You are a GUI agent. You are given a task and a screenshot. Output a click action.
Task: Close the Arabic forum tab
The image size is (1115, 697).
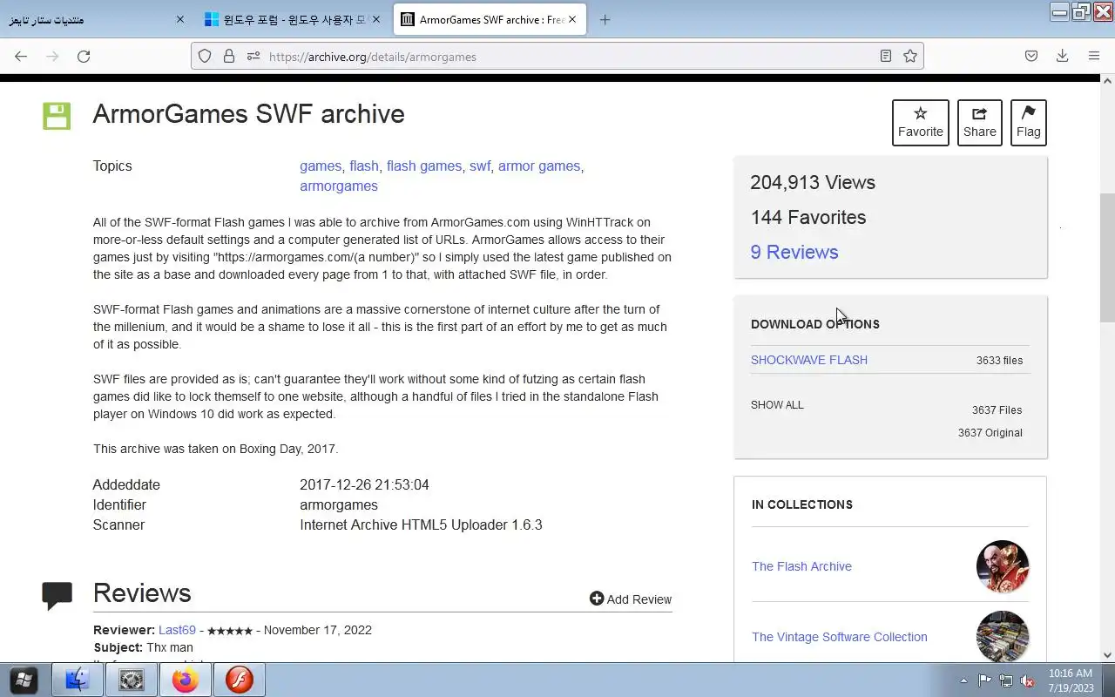[180, 19]
